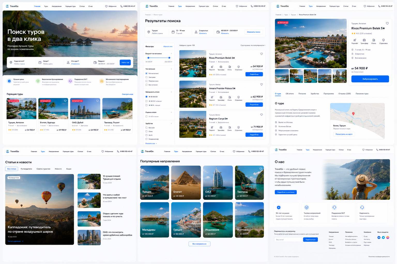397x264 pixels.
Task: Collapse the Оценка отеля filter section
Action: (171, 112)
